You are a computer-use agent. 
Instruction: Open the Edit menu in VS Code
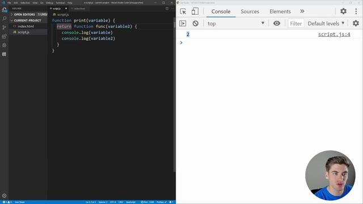[16, 3]
